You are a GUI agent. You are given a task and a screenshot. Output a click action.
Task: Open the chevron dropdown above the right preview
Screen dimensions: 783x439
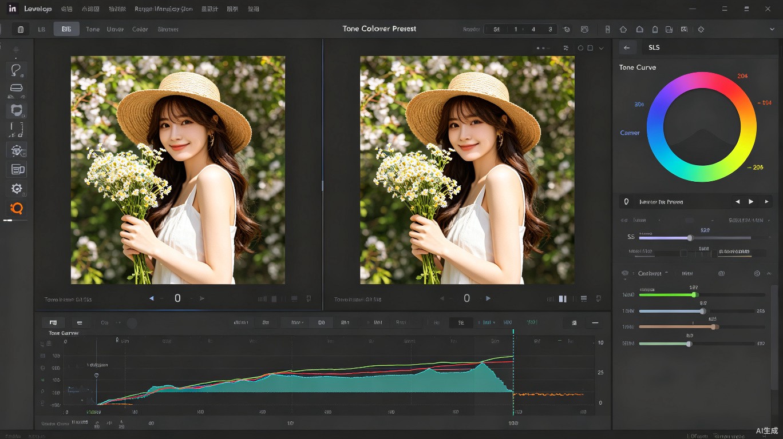click(601, 48)
